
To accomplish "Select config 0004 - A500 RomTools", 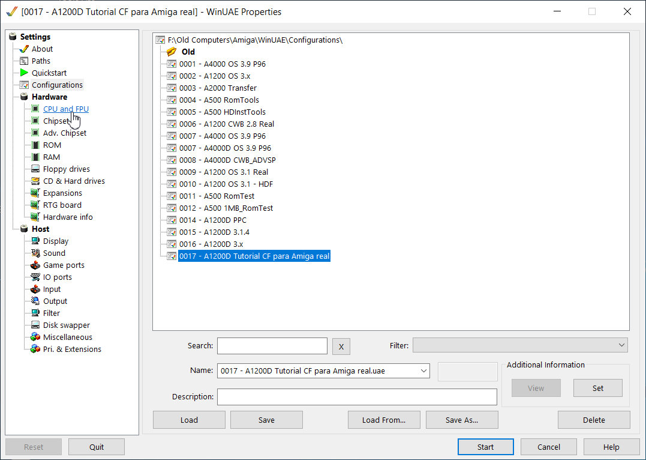I will (x=219, y=100).
